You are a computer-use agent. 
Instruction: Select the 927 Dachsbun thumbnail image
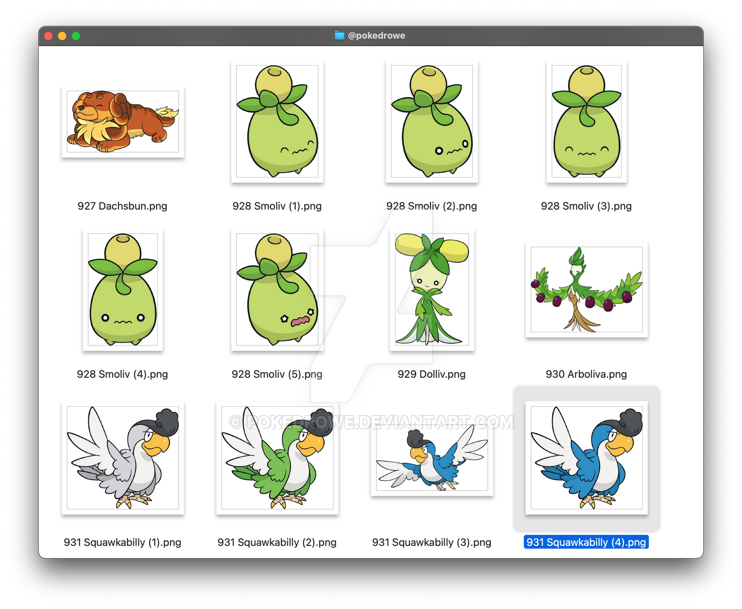tap(123, 122)
